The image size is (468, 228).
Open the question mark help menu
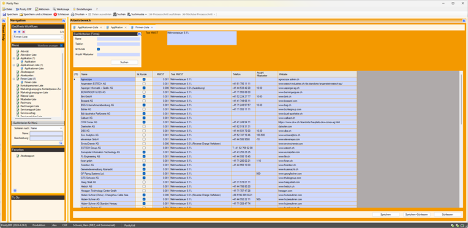pos(97,9)
